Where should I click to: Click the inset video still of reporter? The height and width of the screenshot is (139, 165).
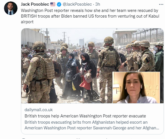pyautogui.click(x=136, y=87)
